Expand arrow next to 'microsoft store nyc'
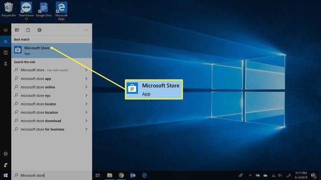 point(86,95)
